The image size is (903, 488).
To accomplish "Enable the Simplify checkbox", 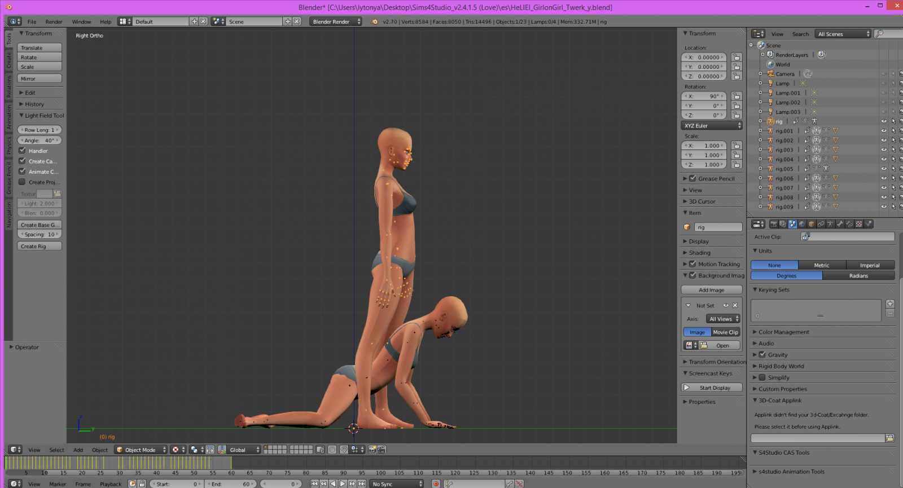I will 762,377.
